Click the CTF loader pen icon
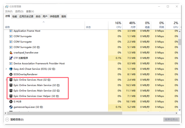Image resolution: width=185 pixels, height=128 pixels. [x=11, y=58]
